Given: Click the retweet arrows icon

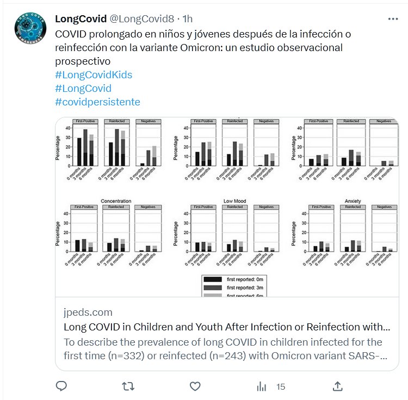Looking at the screenshot, I should [x=128, y=386].
